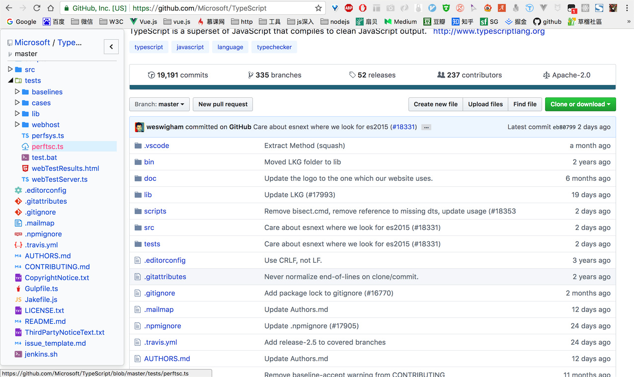Expand the src folder in the sidebar tree
The image size is (634, 377).
(x=10, y=70)
